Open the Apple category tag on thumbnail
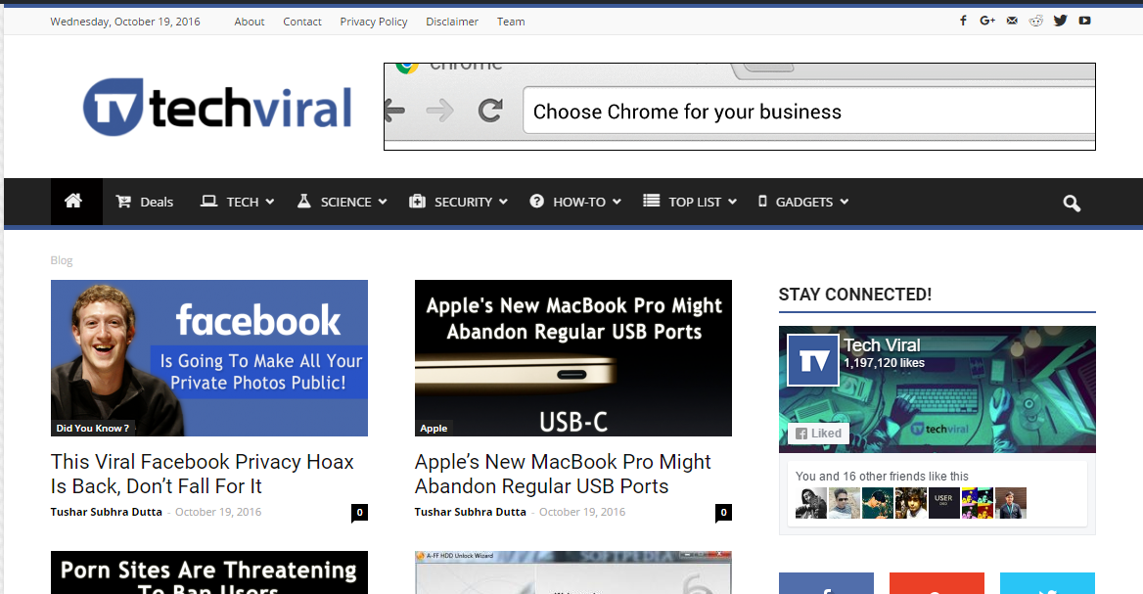The width and height of the screenshot is (1143, 594). 434,429
